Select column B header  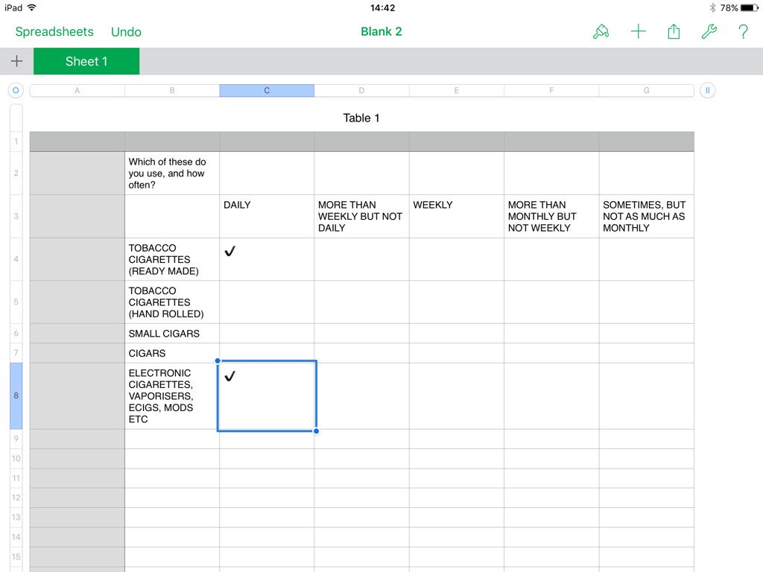coord(172,90)
